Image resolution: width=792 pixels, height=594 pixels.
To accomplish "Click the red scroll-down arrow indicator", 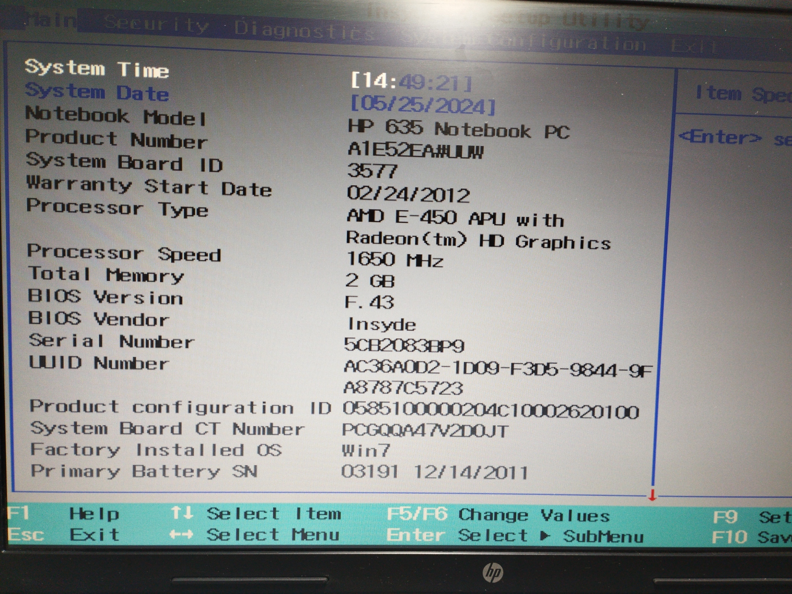I will pyautogui.click(x=652, y=495).
